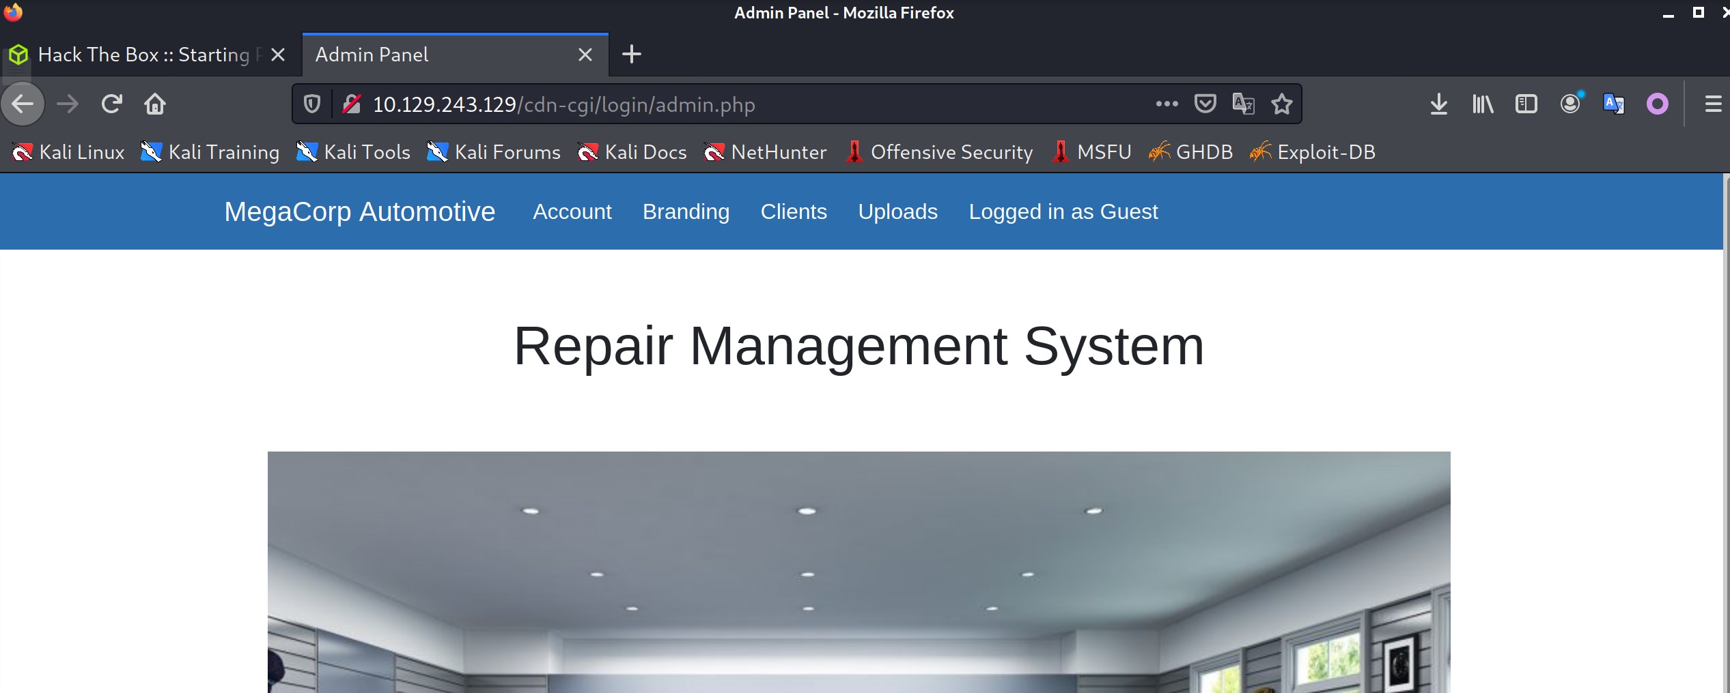Click the MegaCorp Automotive brand link
This screenshot has height=693, width=1730.
(360, 211)
